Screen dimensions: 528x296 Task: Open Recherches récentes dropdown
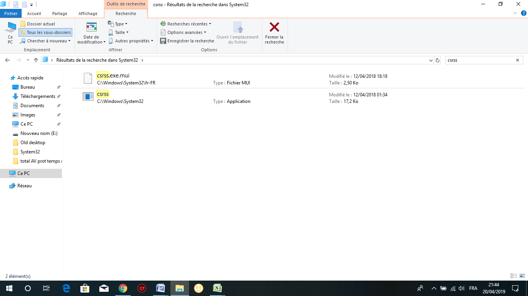[x=186, y=24]
